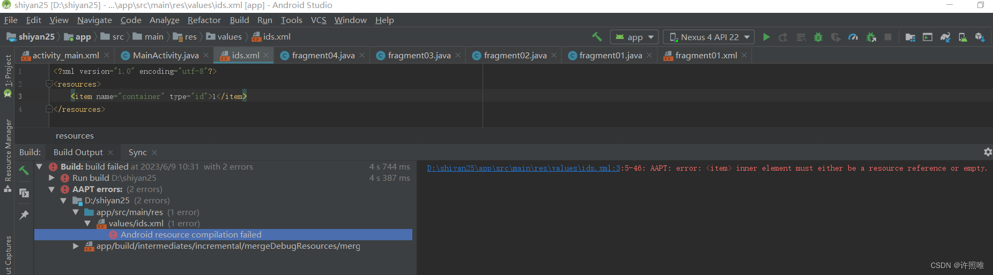The image size is (993, 275).
Task: Switch to the fragment03.java tab
Action: click(419, 55)
